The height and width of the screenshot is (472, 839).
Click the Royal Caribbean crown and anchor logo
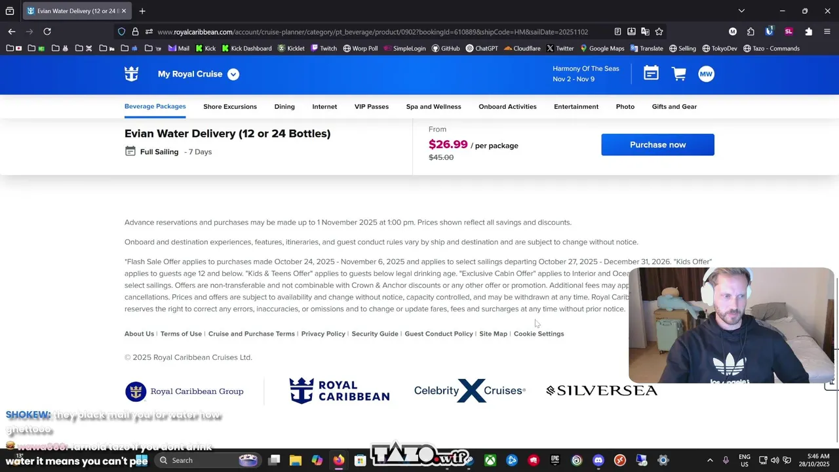pyautogui.click(x=132, y=74)
